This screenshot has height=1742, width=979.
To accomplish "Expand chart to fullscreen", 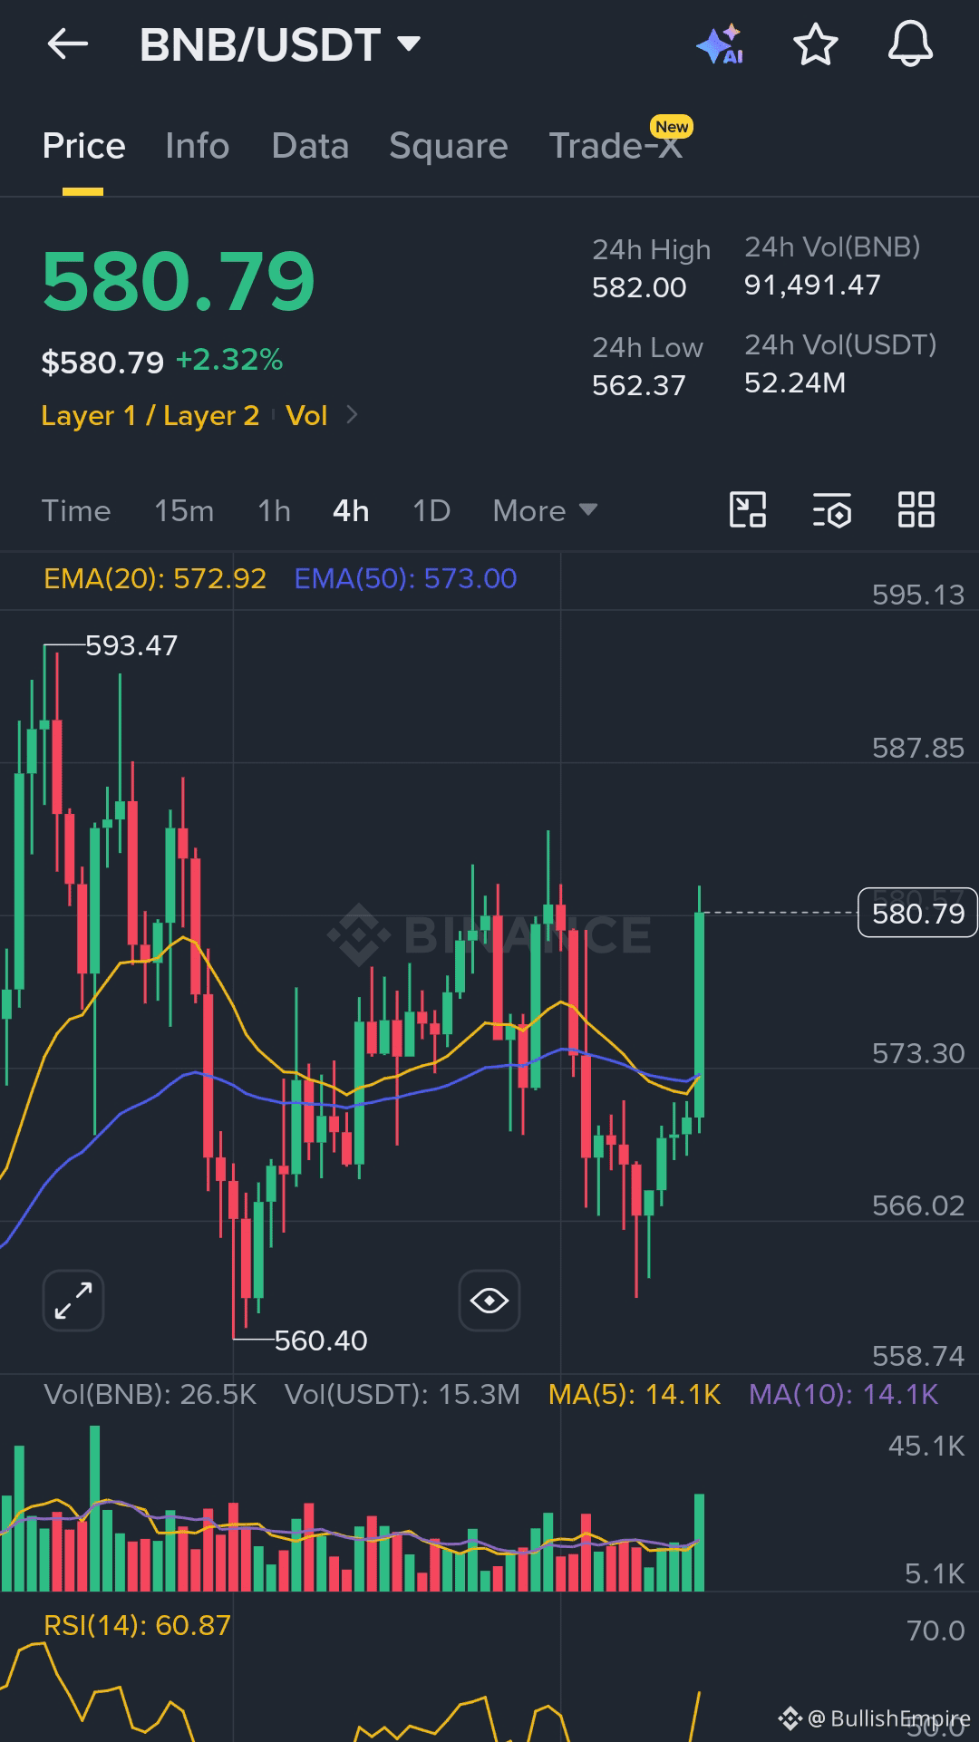I will click(x=73, y=1301).
